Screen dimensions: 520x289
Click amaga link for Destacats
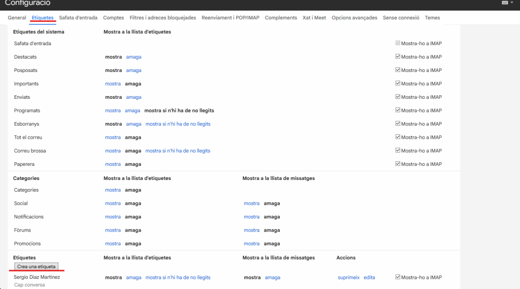tap(134, 57)
